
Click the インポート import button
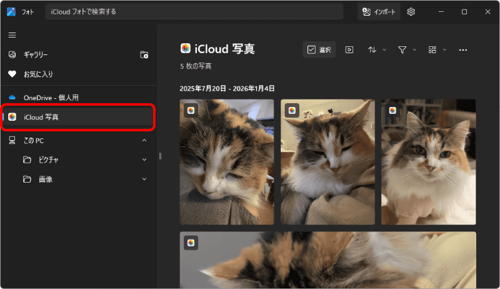379,12
